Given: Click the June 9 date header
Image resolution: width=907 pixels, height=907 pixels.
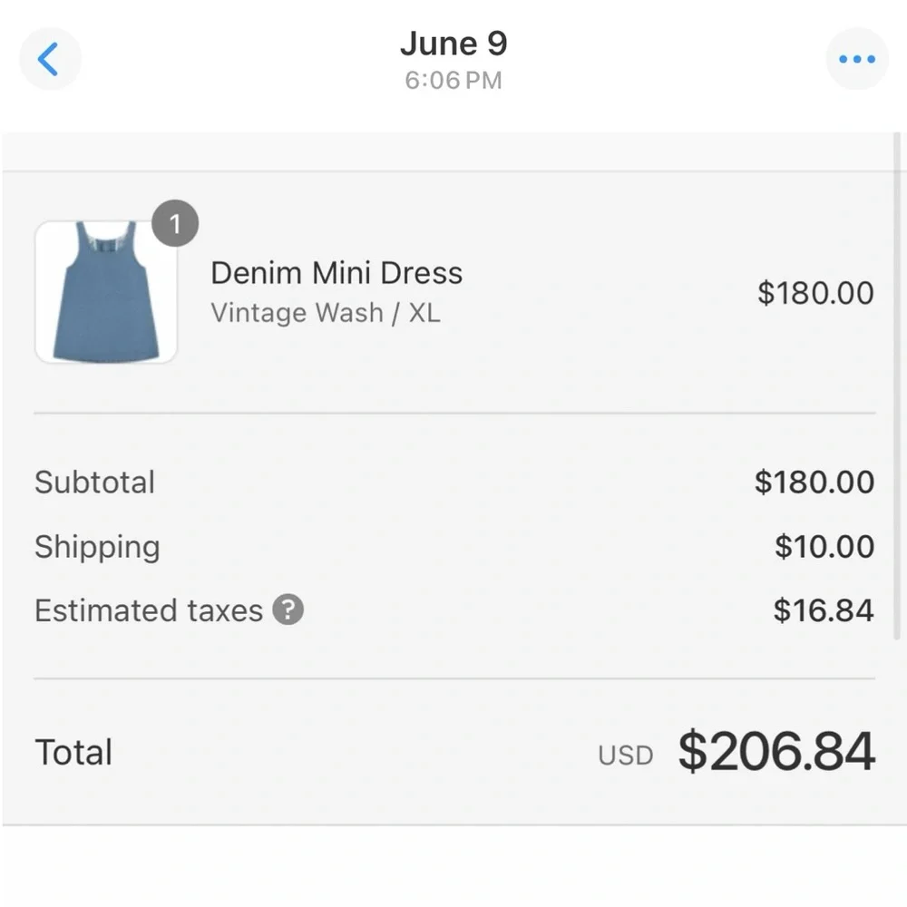Looking at the screenshot, I should (453, 43).
